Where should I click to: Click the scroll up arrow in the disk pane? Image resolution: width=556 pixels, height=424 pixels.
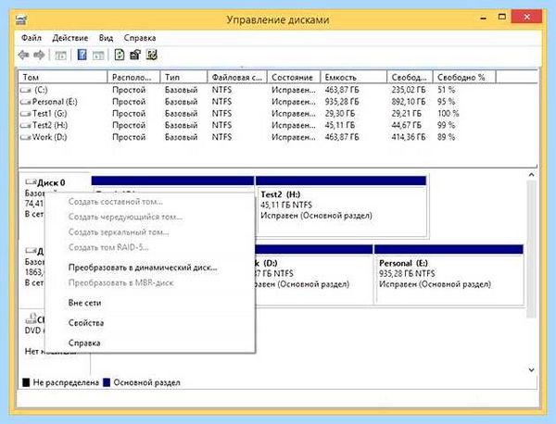pyautogui.click(x=531, y=175)
